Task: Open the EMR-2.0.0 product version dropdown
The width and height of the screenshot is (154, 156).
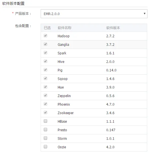Action: tap(94, 14)
